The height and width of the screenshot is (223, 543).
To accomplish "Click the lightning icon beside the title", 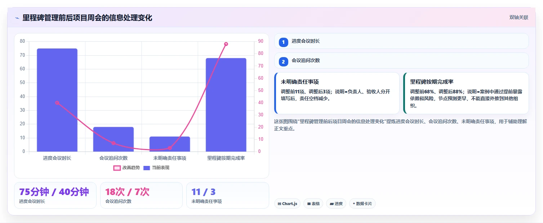I will tap(17, 18).
